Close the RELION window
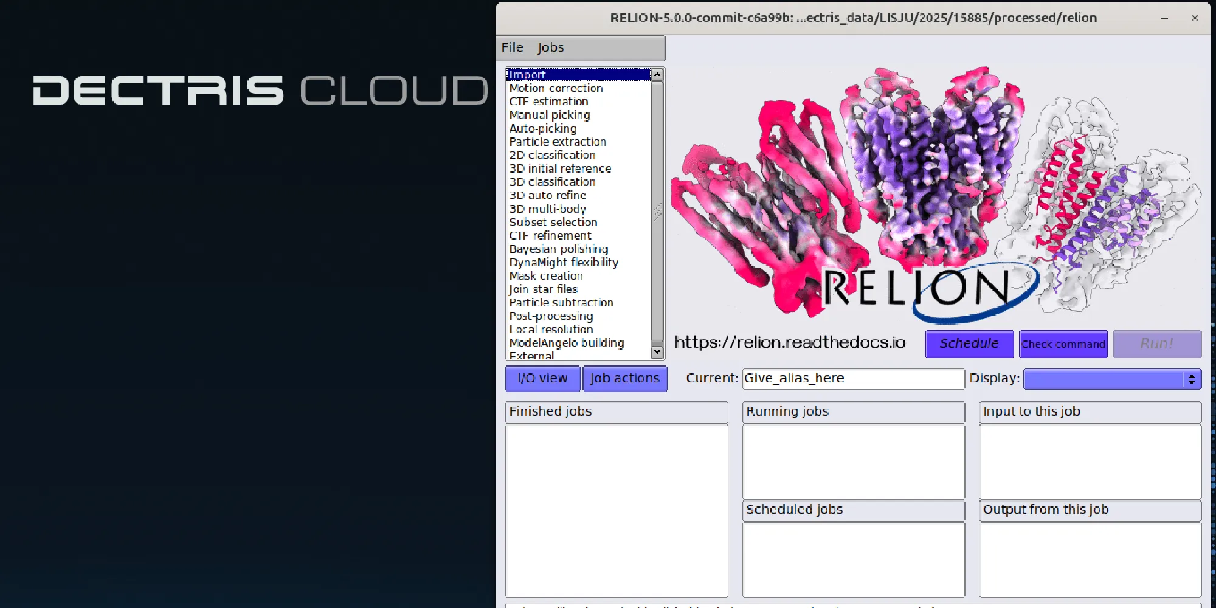Image resolution: width=1216 pixels, height=608 pixels. coord(1195,18)
